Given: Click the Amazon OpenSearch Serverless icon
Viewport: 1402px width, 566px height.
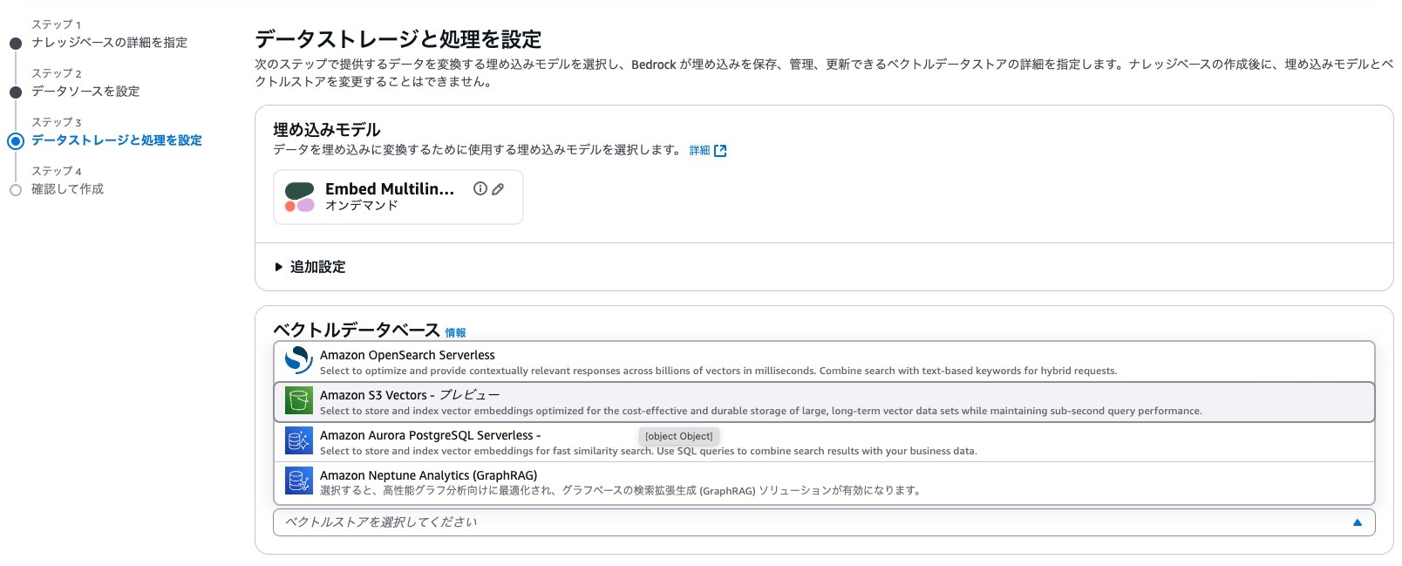Looking at the screenshot, I should [299, 361].
